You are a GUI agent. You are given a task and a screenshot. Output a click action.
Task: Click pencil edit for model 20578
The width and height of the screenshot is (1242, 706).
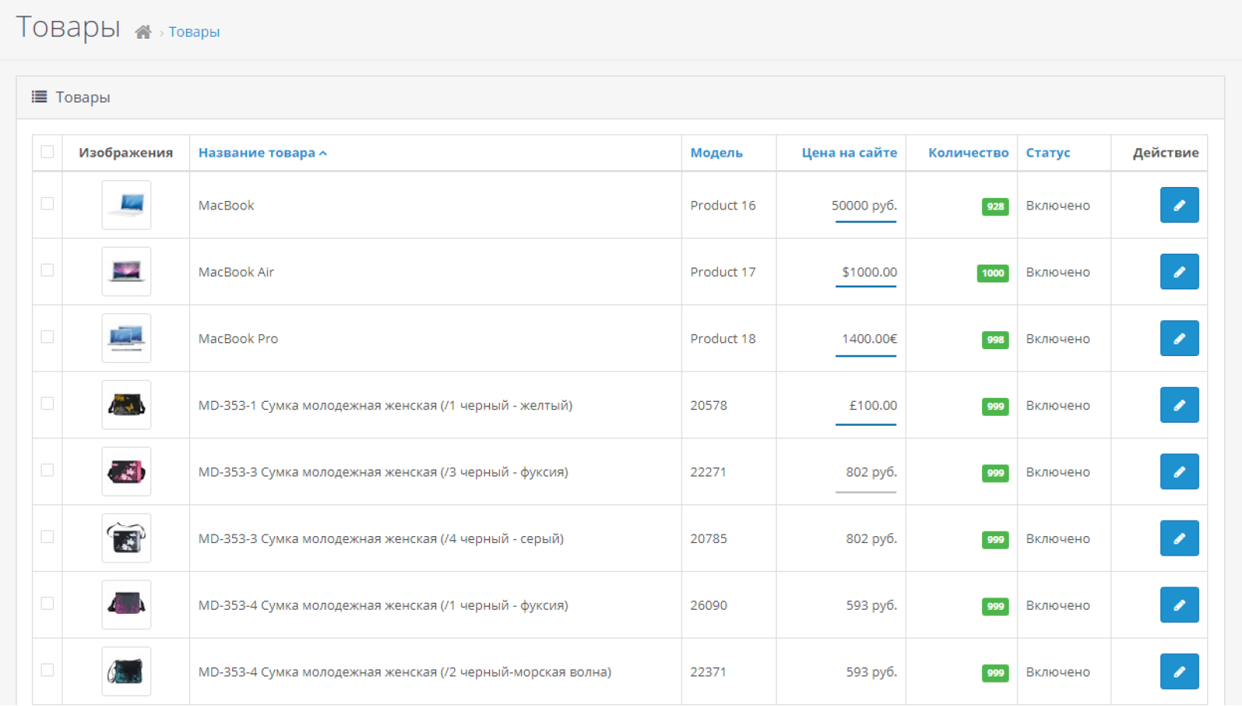[1180, 405]
